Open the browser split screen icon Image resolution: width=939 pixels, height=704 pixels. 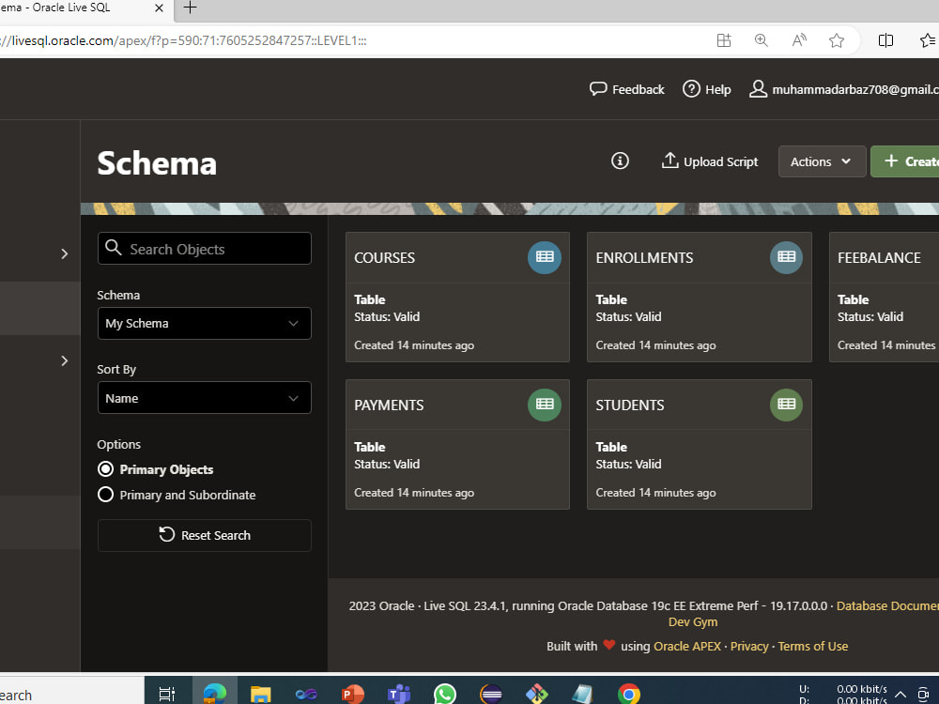(x=885, y=40)
